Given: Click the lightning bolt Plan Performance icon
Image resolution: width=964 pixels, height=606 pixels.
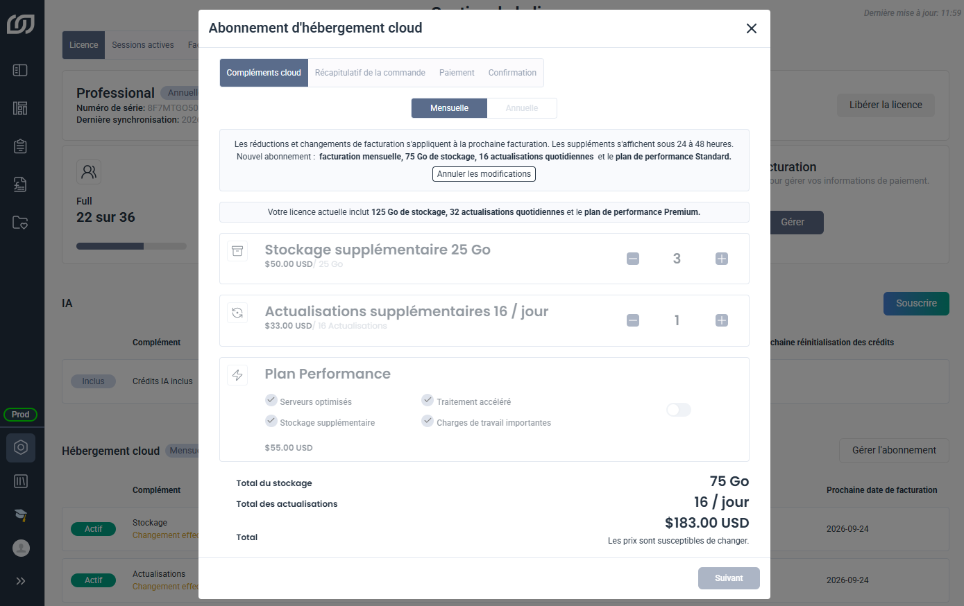Looking at the screenshot, I should 237,375.
